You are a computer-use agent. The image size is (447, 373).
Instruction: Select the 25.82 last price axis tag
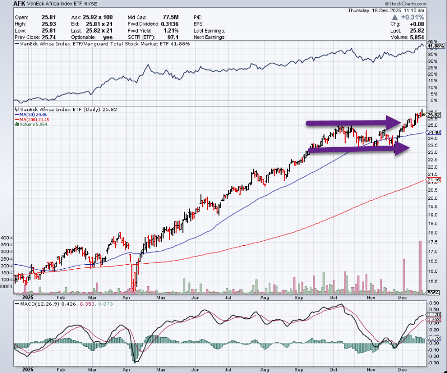(433, 115)
